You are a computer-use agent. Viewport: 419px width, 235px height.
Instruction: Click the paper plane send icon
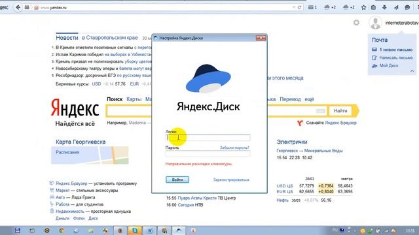396,7
